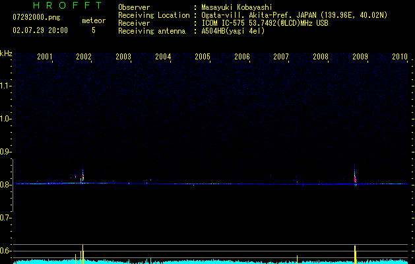The height and width of the screenshot is (264, 415).
Task: Click the 0.6 frequency axis label
Action: [5, 251]
